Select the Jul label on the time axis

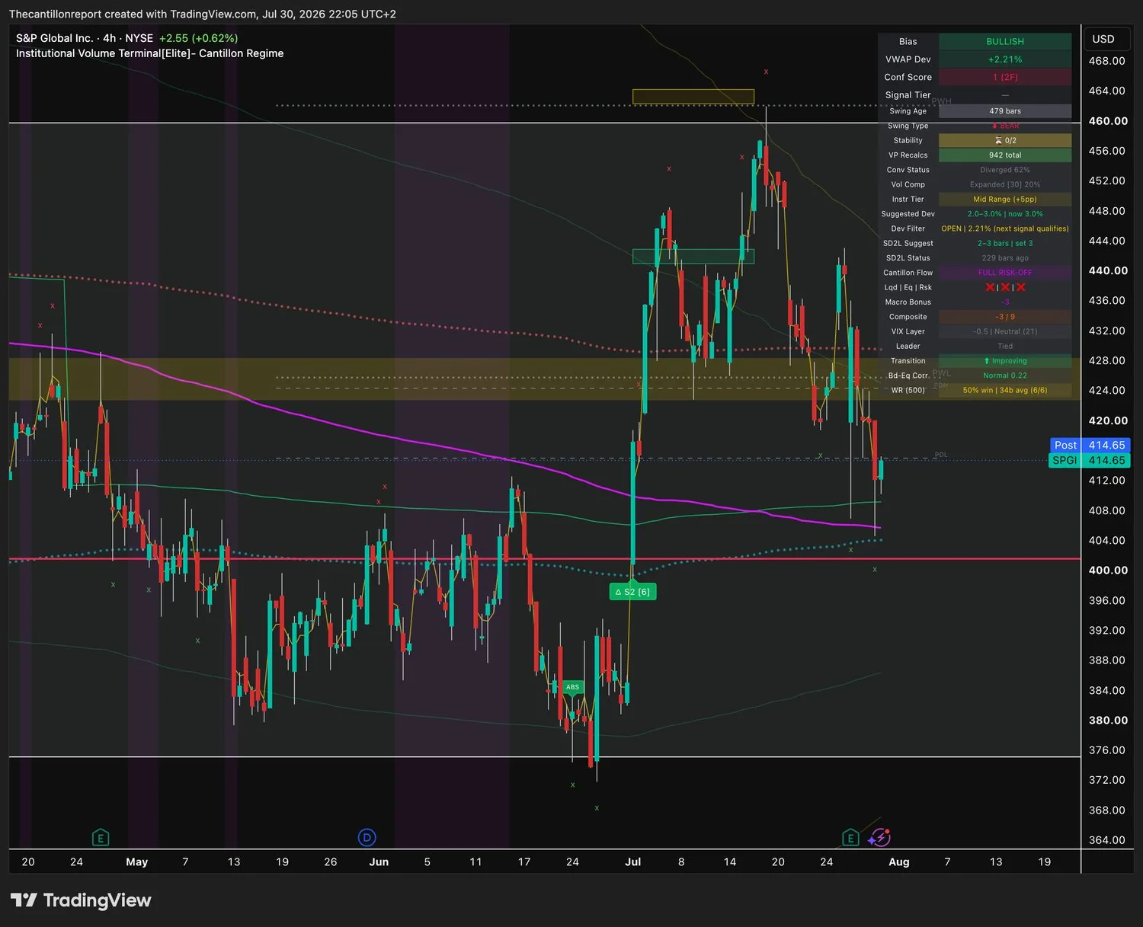tap(632, 862)
